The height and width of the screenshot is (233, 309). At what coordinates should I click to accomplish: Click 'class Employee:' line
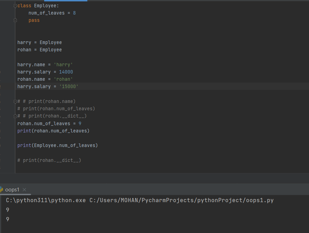pyautogui.click(x=38, y=6)
